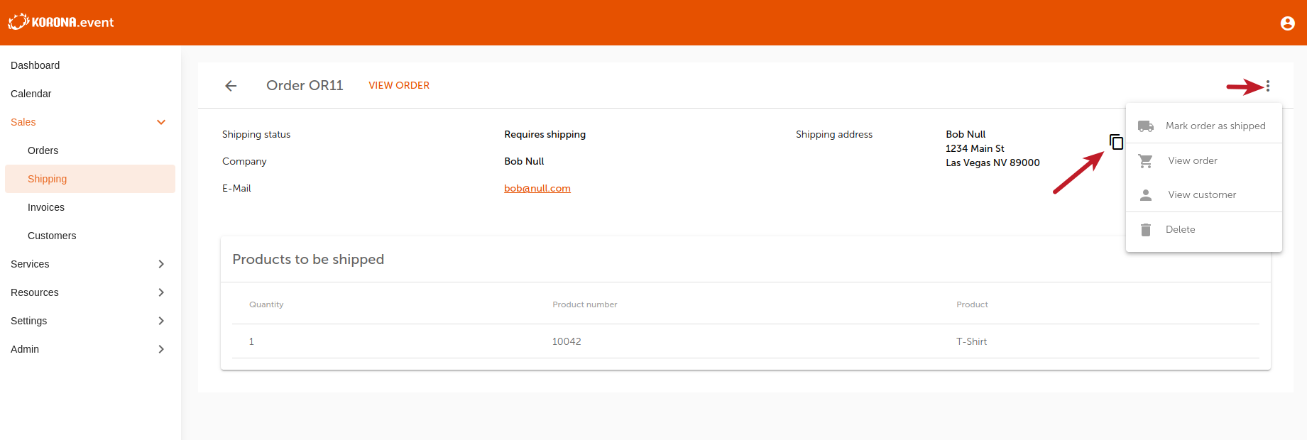Click the shopping cart icon
Viewport: 1307px width, 440px height.
coord(1146,161)
